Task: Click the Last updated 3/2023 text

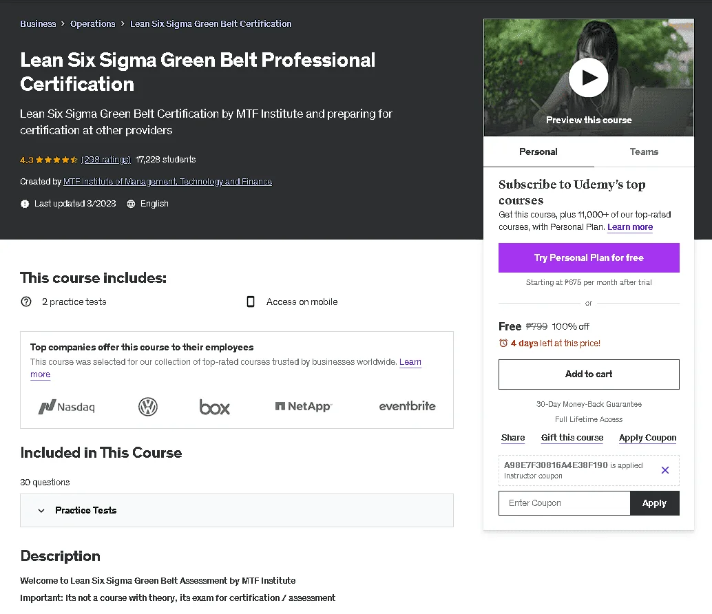Action: point(75,204)
